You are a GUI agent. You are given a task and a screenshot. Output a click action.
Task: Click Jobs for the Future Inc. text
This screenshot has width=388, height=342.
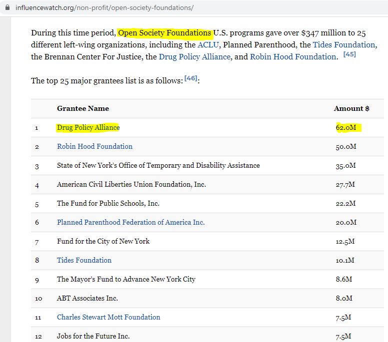(93, 336)
